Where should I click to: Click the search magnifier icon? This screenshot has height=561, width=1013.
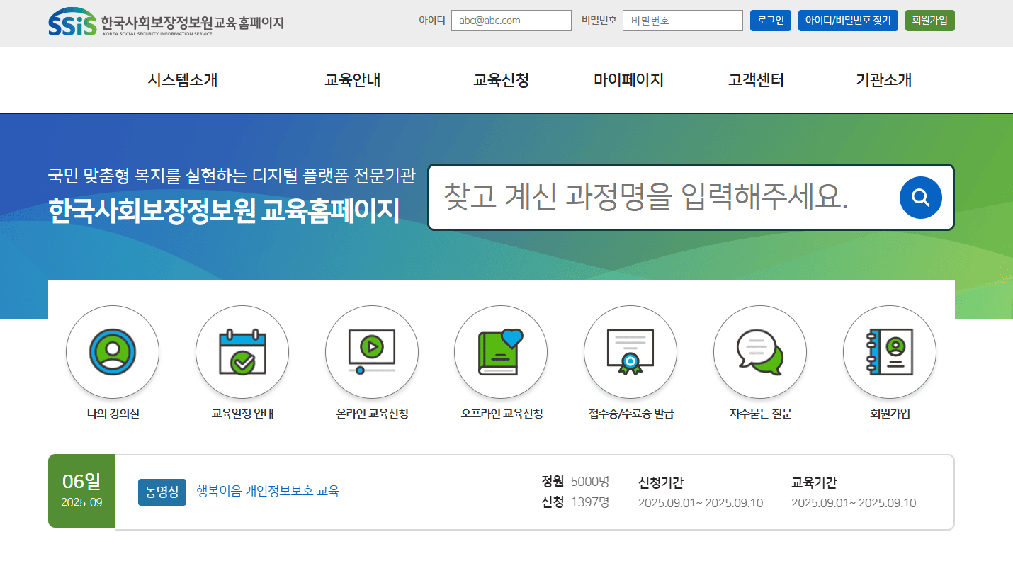tap(920, 198)
